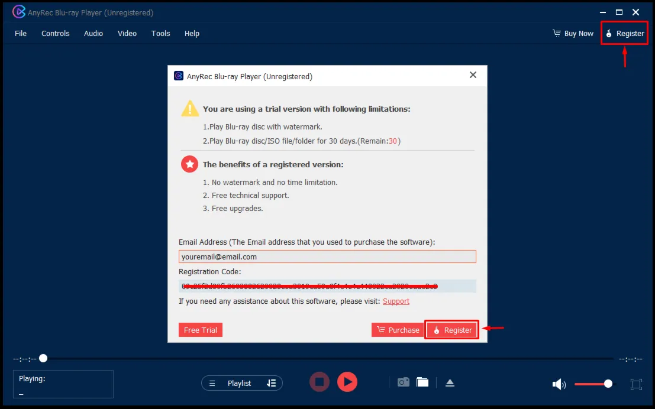Open the snapshot folder icon

tap(422, 382)
